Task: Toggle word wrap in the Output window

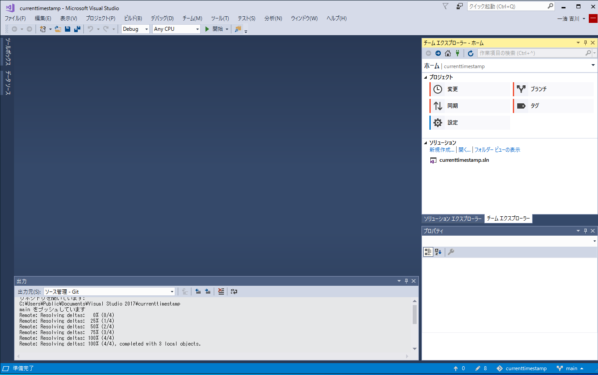Action: pyautogui.click(x=234, y=291)
